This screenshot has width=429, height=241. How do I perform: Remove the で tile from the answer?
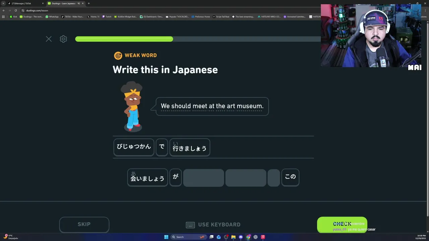(162, 147)
